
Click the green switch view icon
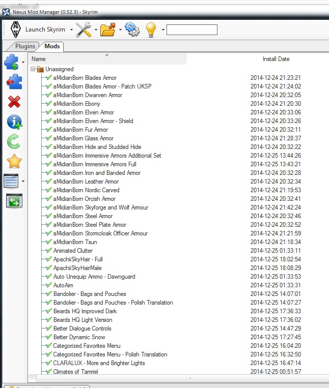[14, 201]
